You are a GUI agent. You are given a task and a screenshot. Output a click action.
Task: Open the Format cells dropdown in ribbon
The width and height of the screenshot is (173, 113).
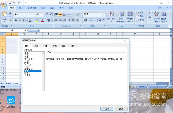pos(141,20)
